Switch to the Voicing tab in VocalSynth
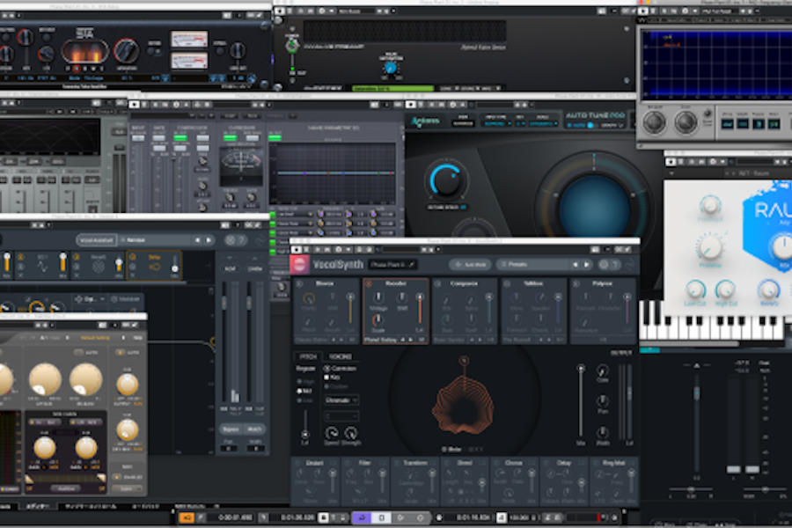Image resolution: width=792 pixels, height=528 pixels. (x=340, y=356)
